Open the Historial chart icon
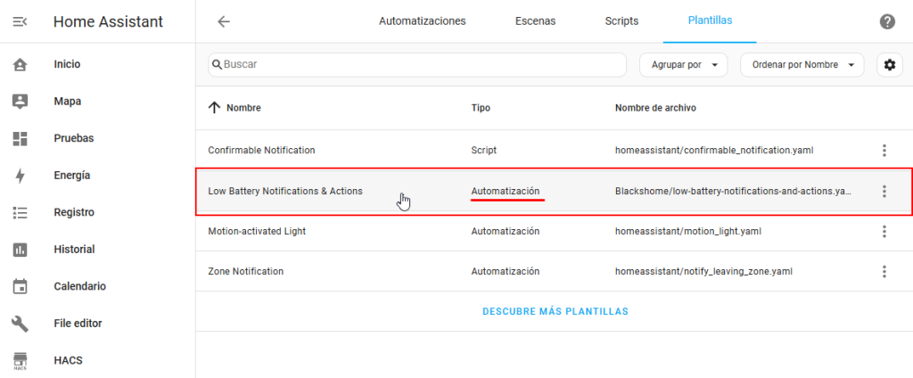The height and width of the screenshot is (378, 913). click(20, 250)
